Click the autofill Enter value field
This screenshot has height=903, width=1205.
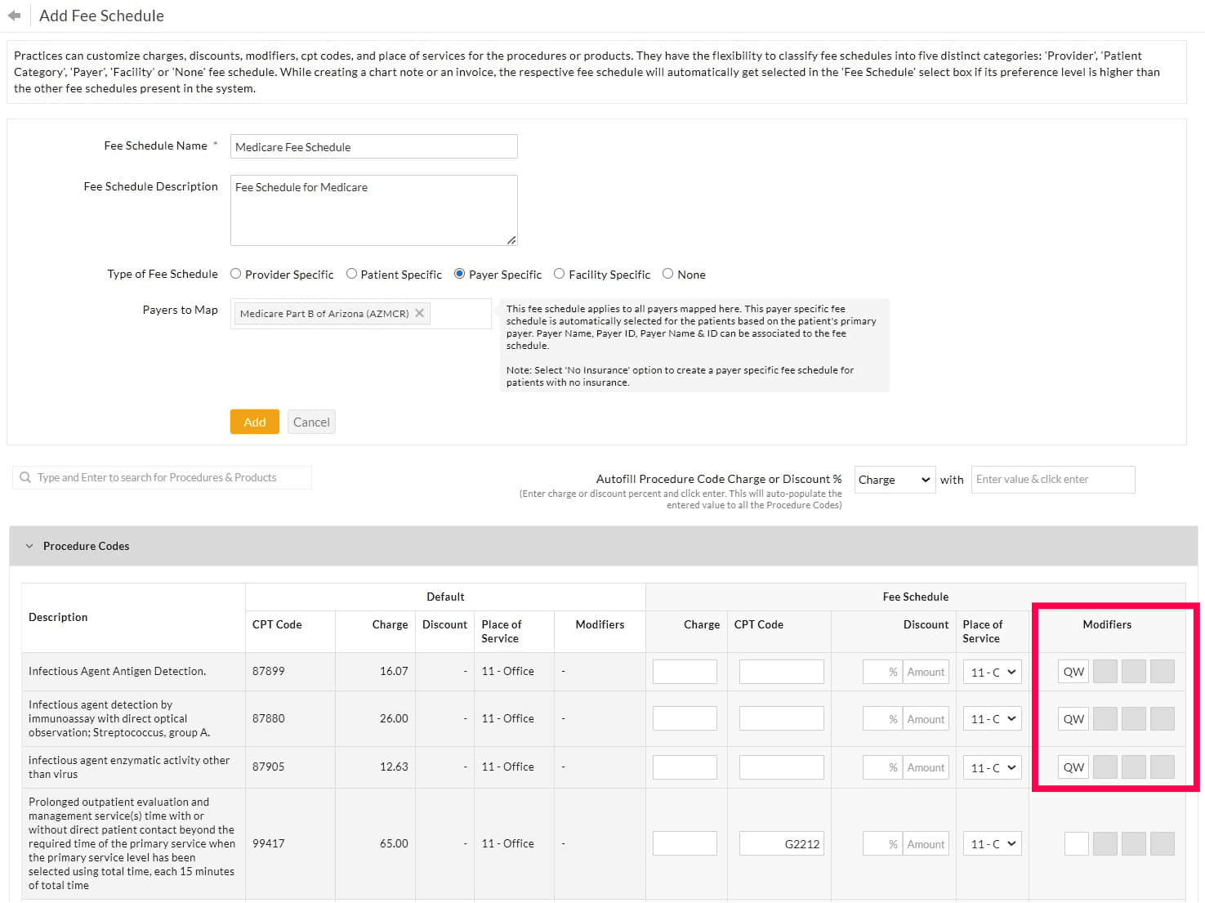click(1052, 480)
